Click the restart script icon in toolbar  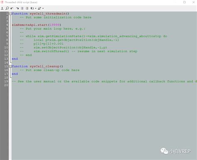coord(2,8)
